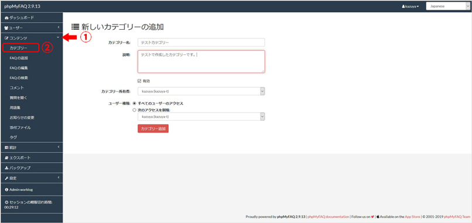Click the 設定 wrench icon
Viewport: 472px width, 223px height.
click(6, 178)
